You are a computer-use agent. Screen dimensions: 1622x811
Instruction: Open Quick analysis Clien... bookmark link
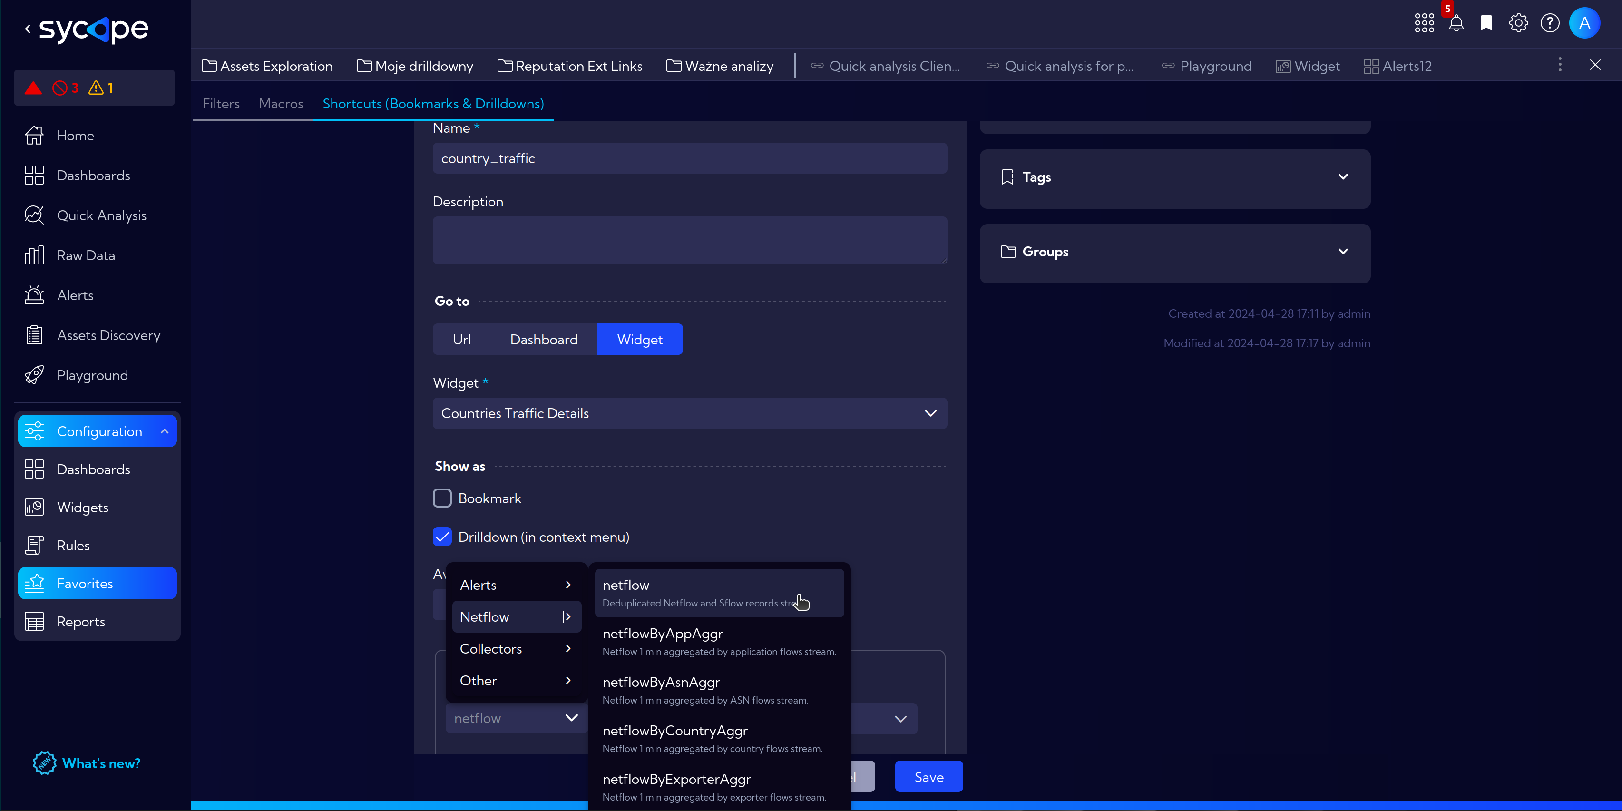(x=885, y=66)
